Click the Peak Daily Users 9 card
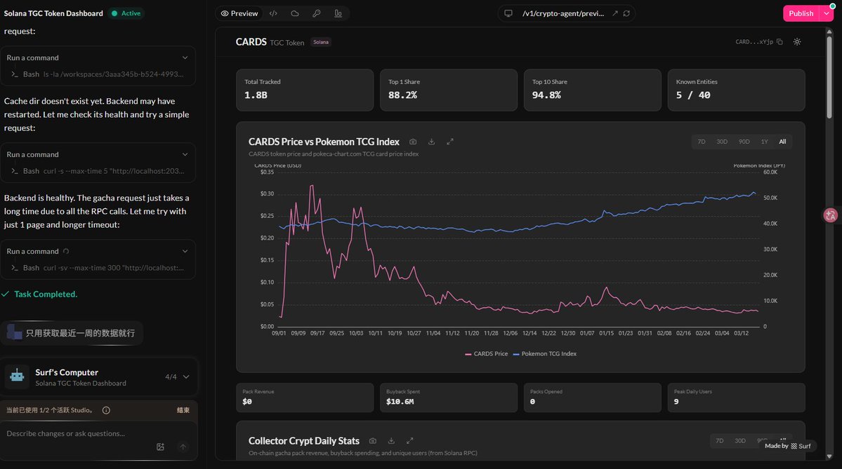Screen dimensions: 842x469 (736, 397)
